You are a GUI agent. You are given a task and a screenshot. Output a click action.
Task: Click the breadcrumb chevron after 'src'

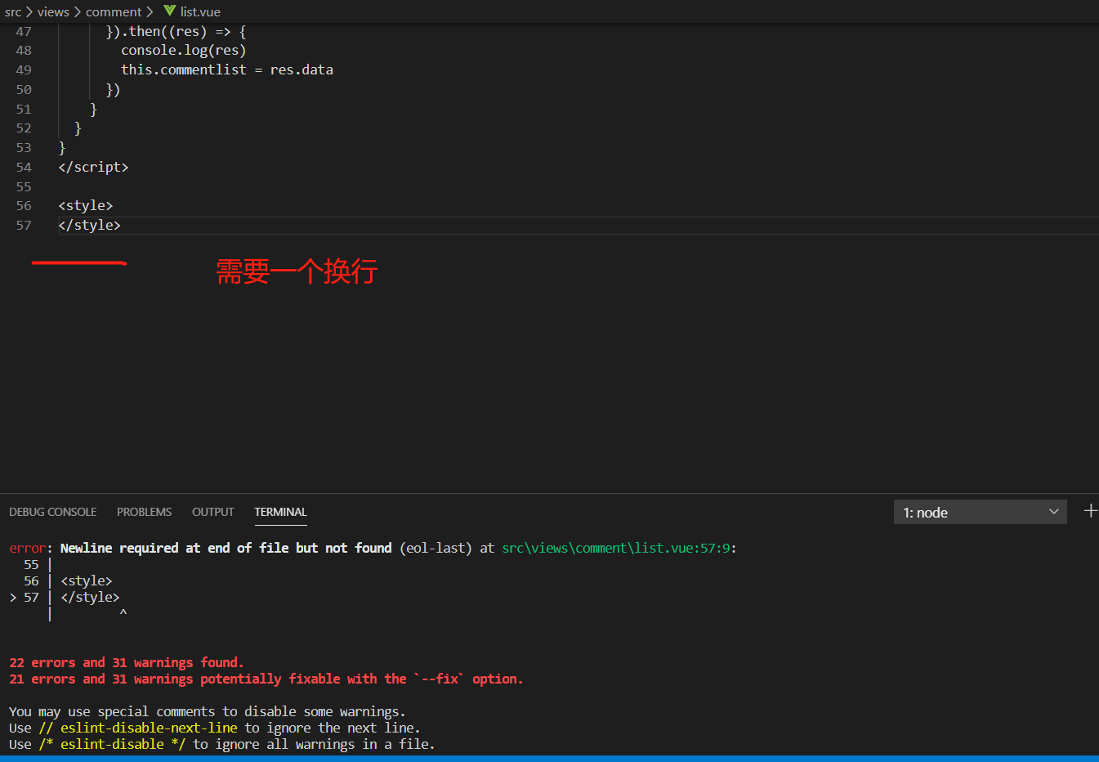pos(29,11)
